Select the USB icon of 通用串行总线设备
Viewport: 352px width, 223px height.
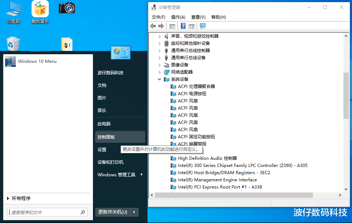click(166, 58)
